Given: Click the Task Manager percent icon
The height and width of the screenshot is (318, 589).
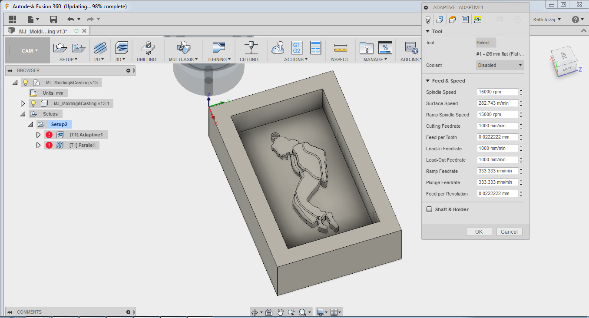Looking at the screenshot, I should [x=385, y=48].
